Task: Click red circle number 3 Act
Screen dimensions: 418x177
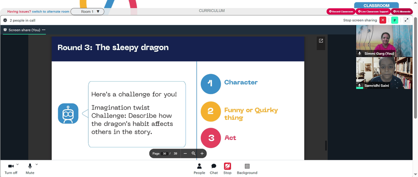Action: (211, 138)
